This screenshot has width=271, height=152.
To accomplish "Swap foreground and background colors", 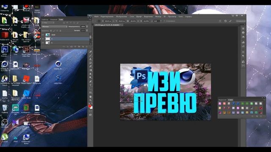I will [91, 103].
